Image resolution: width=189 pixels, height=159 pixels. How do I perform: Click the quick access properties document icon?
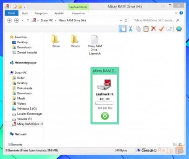click(x=15, y=6)
